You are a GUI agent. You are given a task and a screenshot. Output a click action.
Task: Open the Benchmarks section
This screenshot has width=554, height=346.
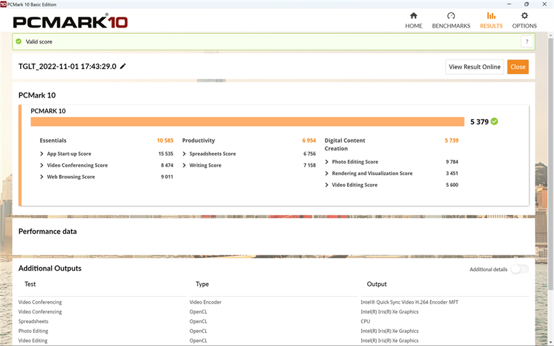(x=451, y=21)
